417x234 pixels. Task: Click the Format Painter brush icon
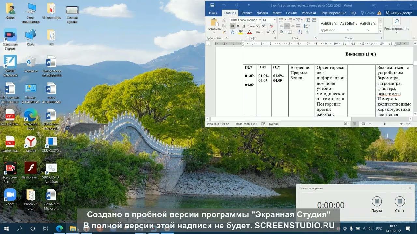(224, 32)
